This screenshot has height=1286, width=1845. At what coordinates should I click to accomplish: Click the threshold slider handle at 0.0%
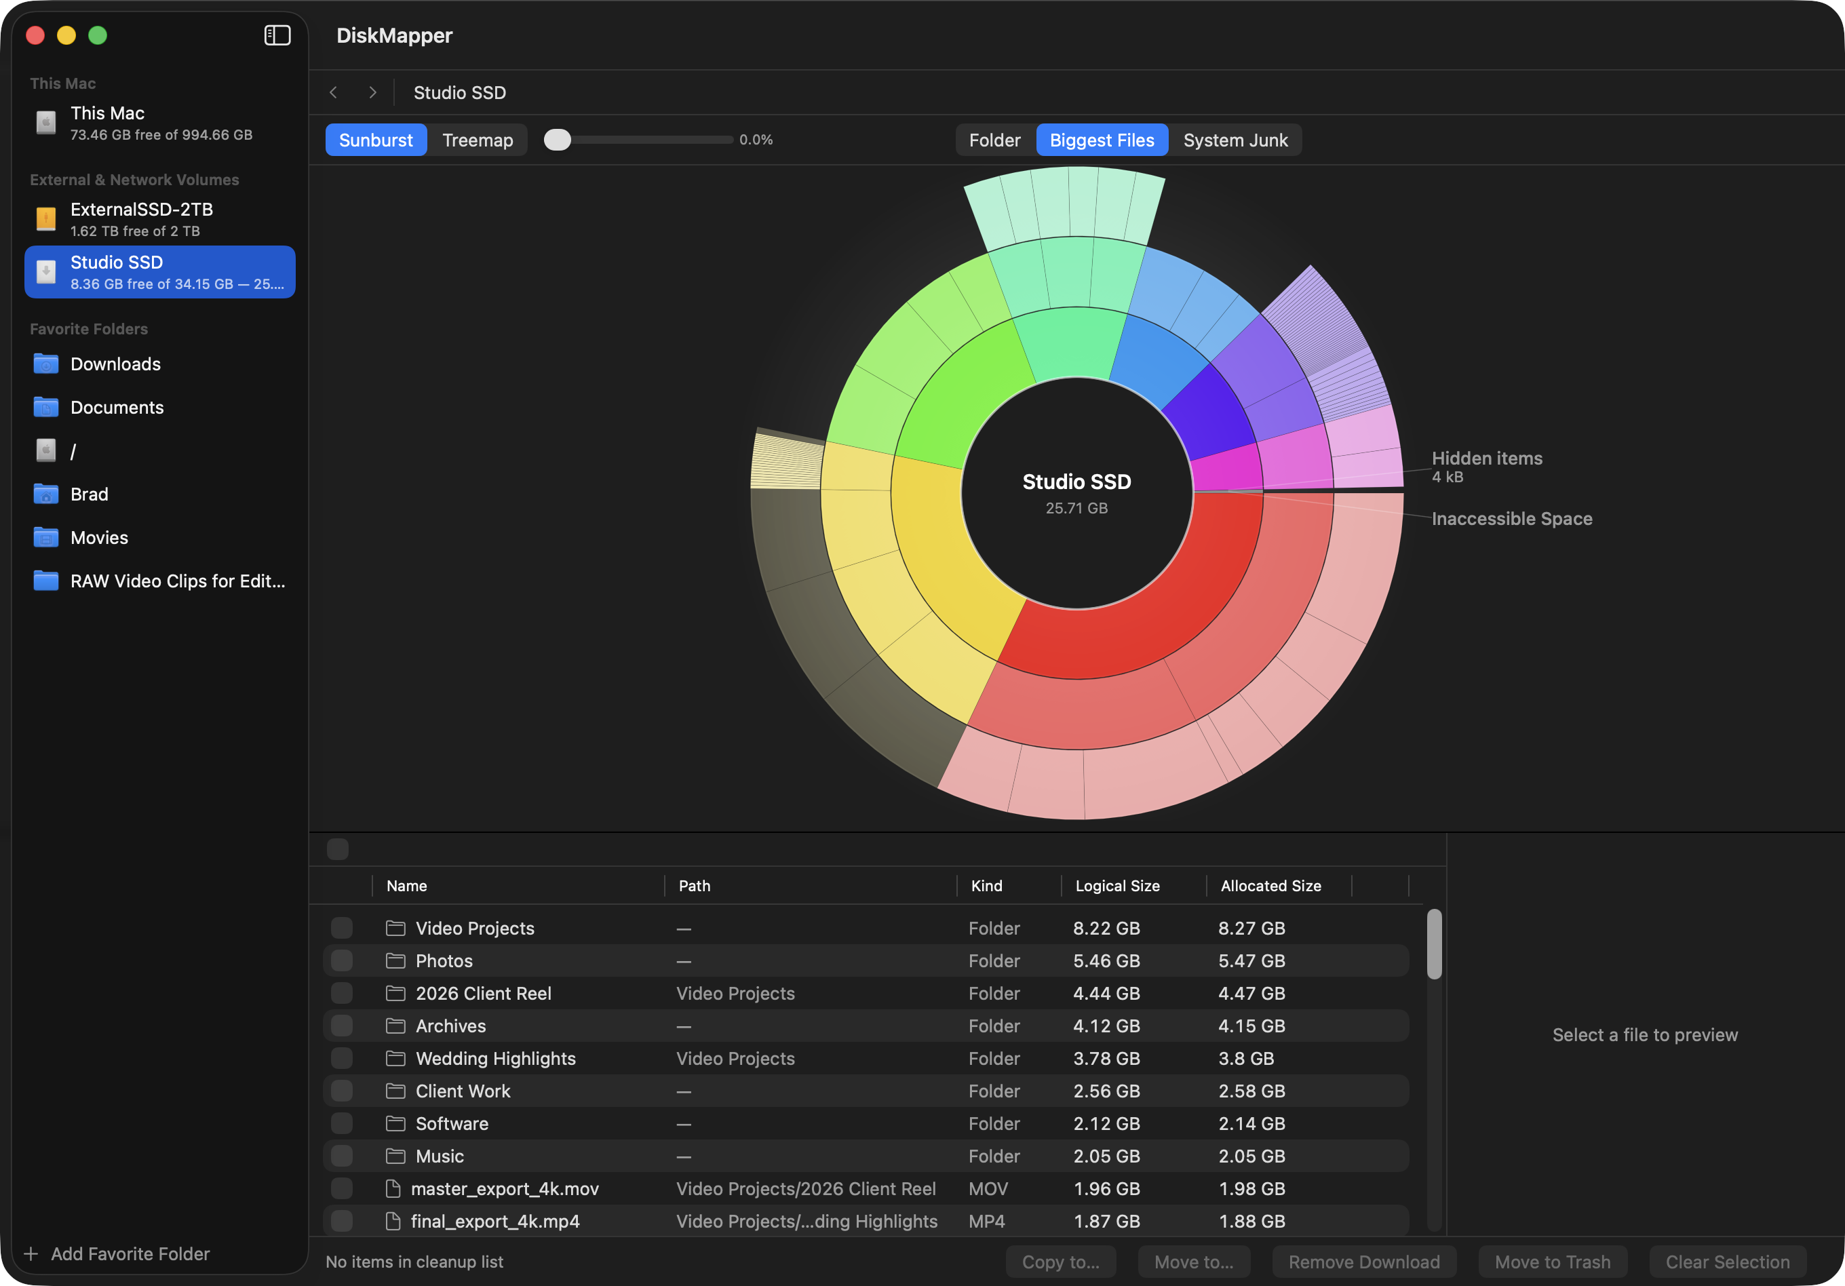coord(557,140)
